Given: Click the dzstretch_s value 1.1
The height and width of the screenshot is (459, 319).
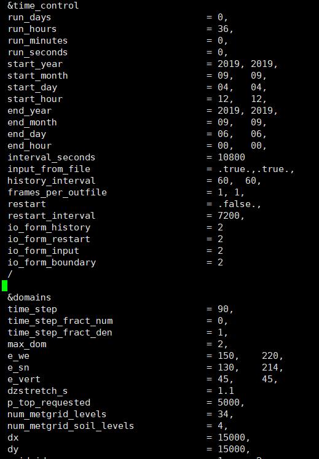Looking at the screenshot, I should [x=226, y=391].
